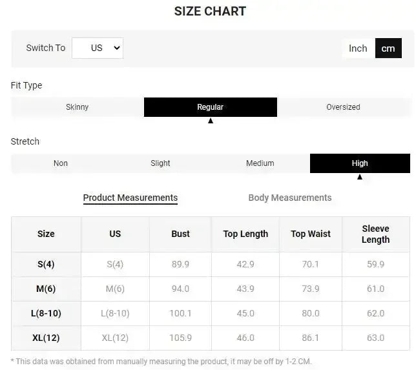Image resolution: width=416 pixels, height=370 pixels.
Task: Choose High stretch option
Action: pos(360,163)
